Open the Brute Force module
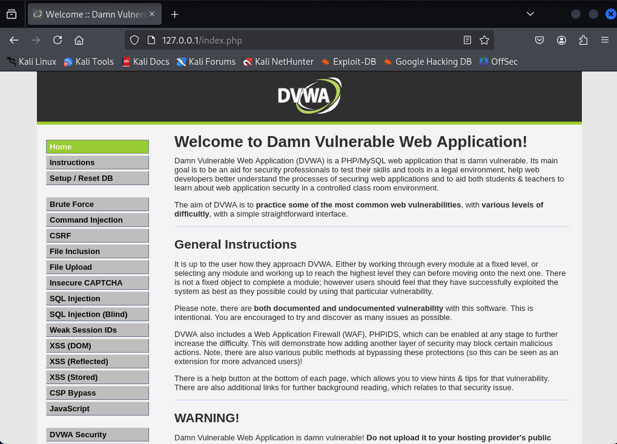Image resolution: width=617 pixels, height=444 pixels. coord(97,204)
